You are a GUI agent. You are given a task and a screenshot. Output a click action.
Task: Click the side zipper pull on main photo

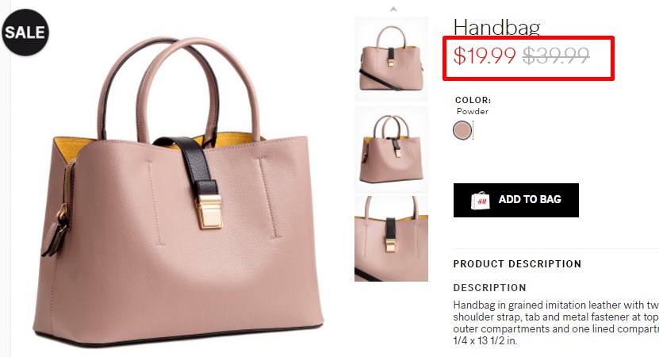[x=57, y=230]
